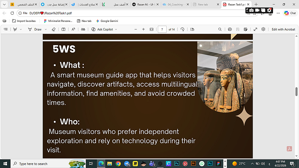The height and width of the screenshot is (168, 299).
Task: Open the browser Settings and more menu
Action: 278,13
